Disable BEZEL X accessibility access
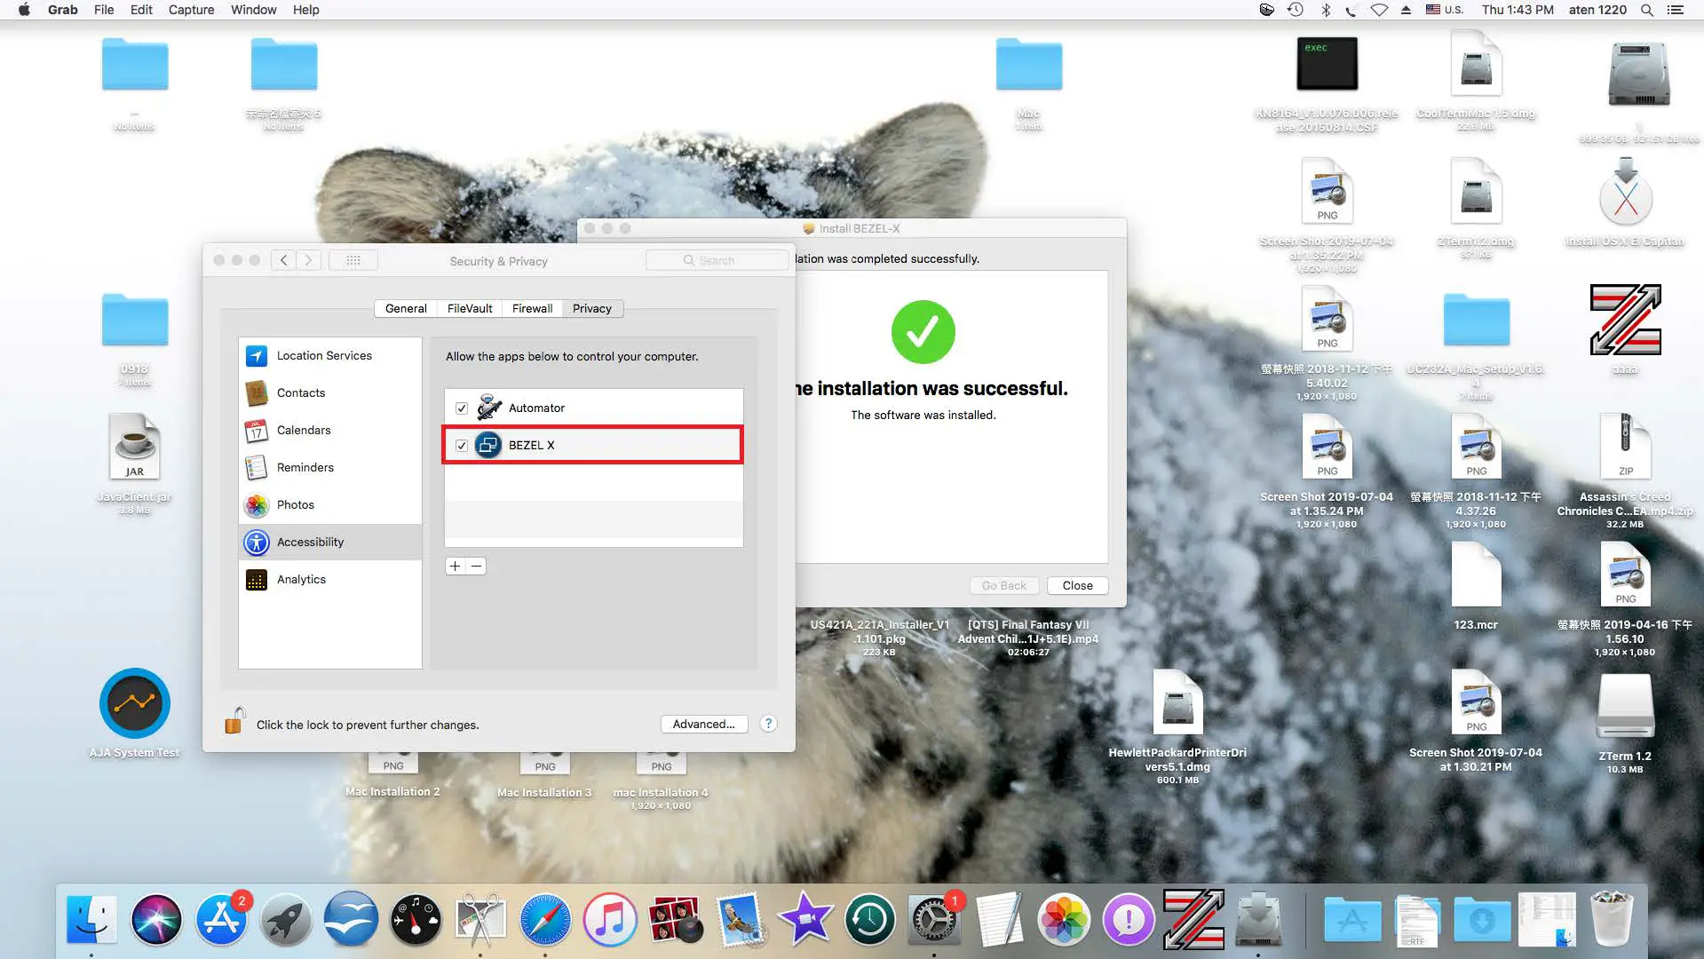Viewport: 1704px width, 959px height. (462, 445)
